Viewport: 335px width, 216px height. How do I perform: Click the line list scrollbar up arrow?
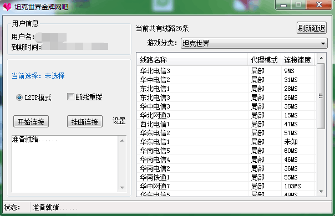click(x=321, y=58)
